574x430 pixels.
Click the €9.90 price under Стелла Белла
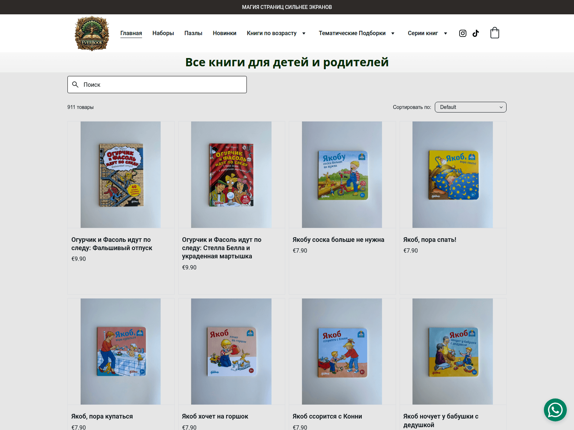[x=189, y=267]
